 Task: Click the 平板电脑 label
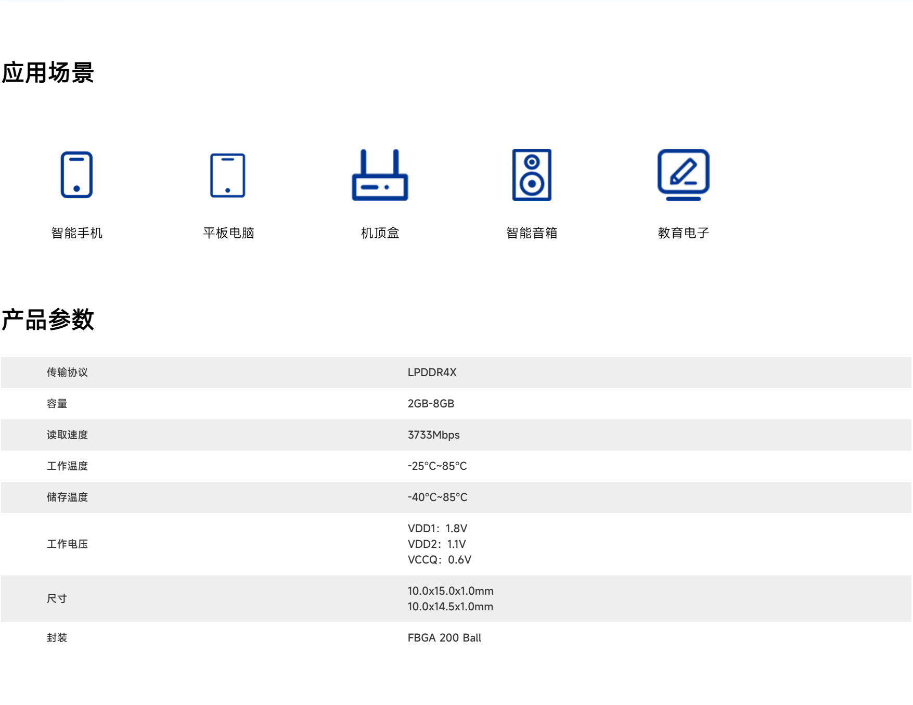tap(228, 233)
